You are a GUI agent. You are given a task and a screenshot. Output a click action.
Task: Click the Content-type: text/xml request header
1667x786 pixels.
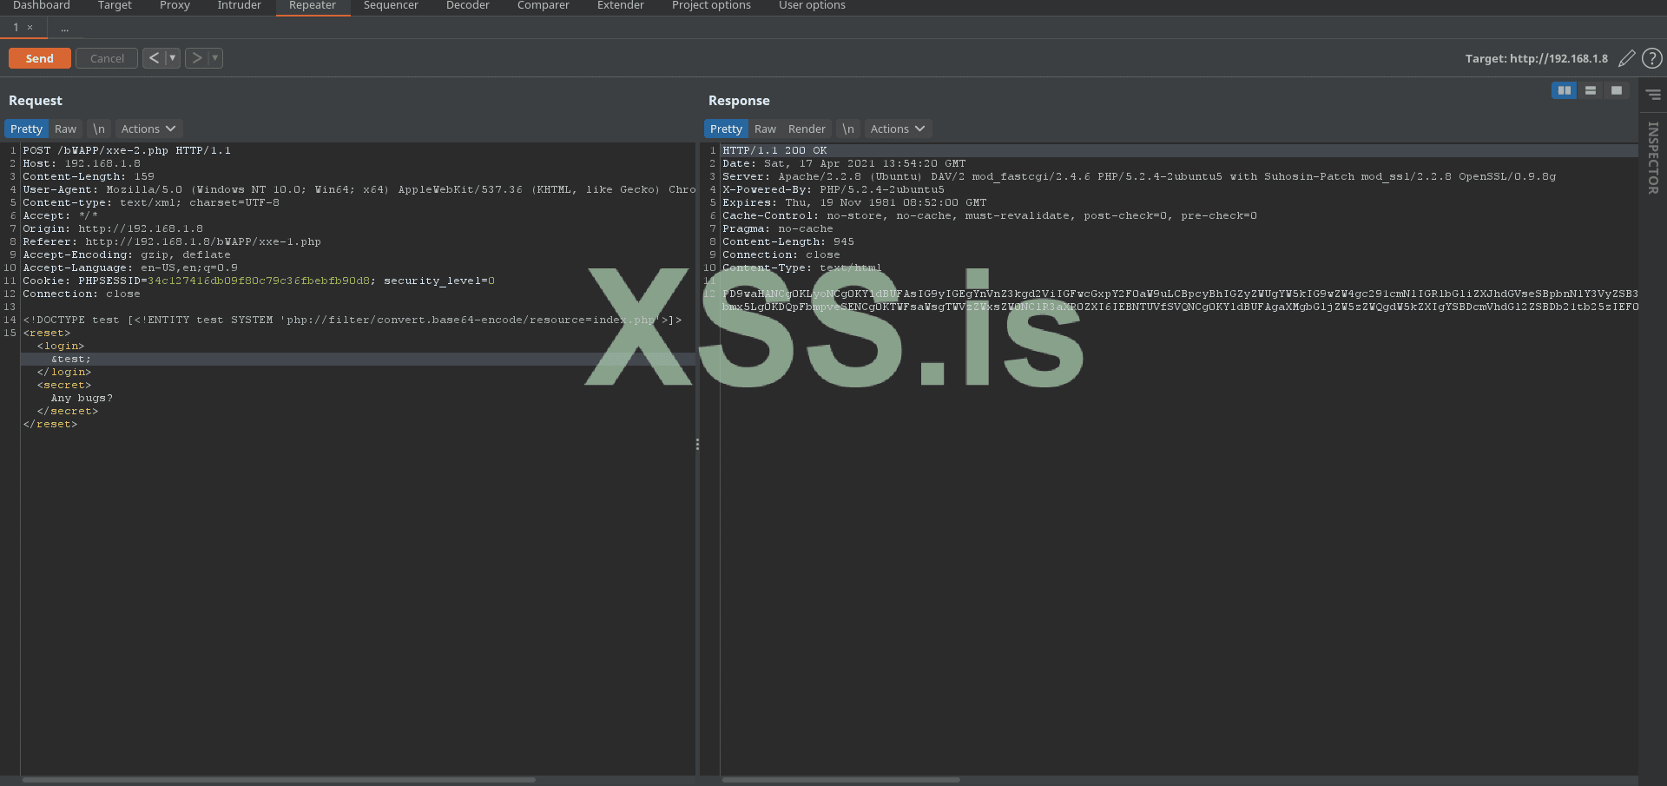pyautogui.click(x=151, y=203)
